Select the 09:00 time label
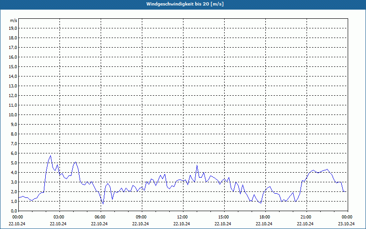The width and height of the screenshot is (366, 229). click(142, 217)
